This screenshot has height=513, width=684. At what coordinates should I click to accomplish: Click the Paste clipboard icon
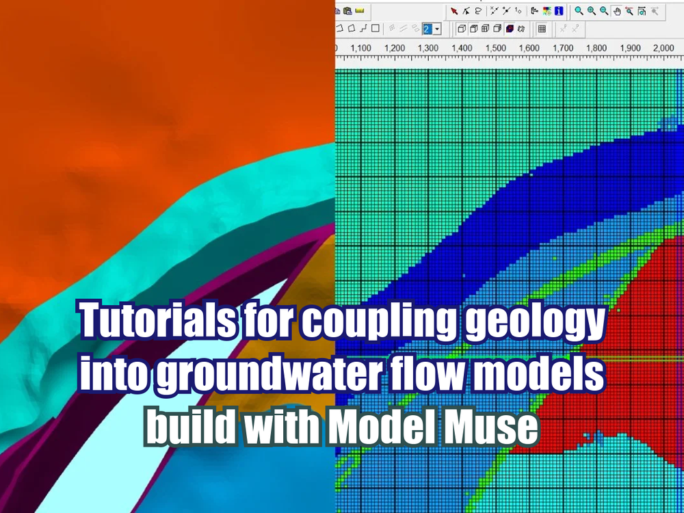(x=347, y=11)
